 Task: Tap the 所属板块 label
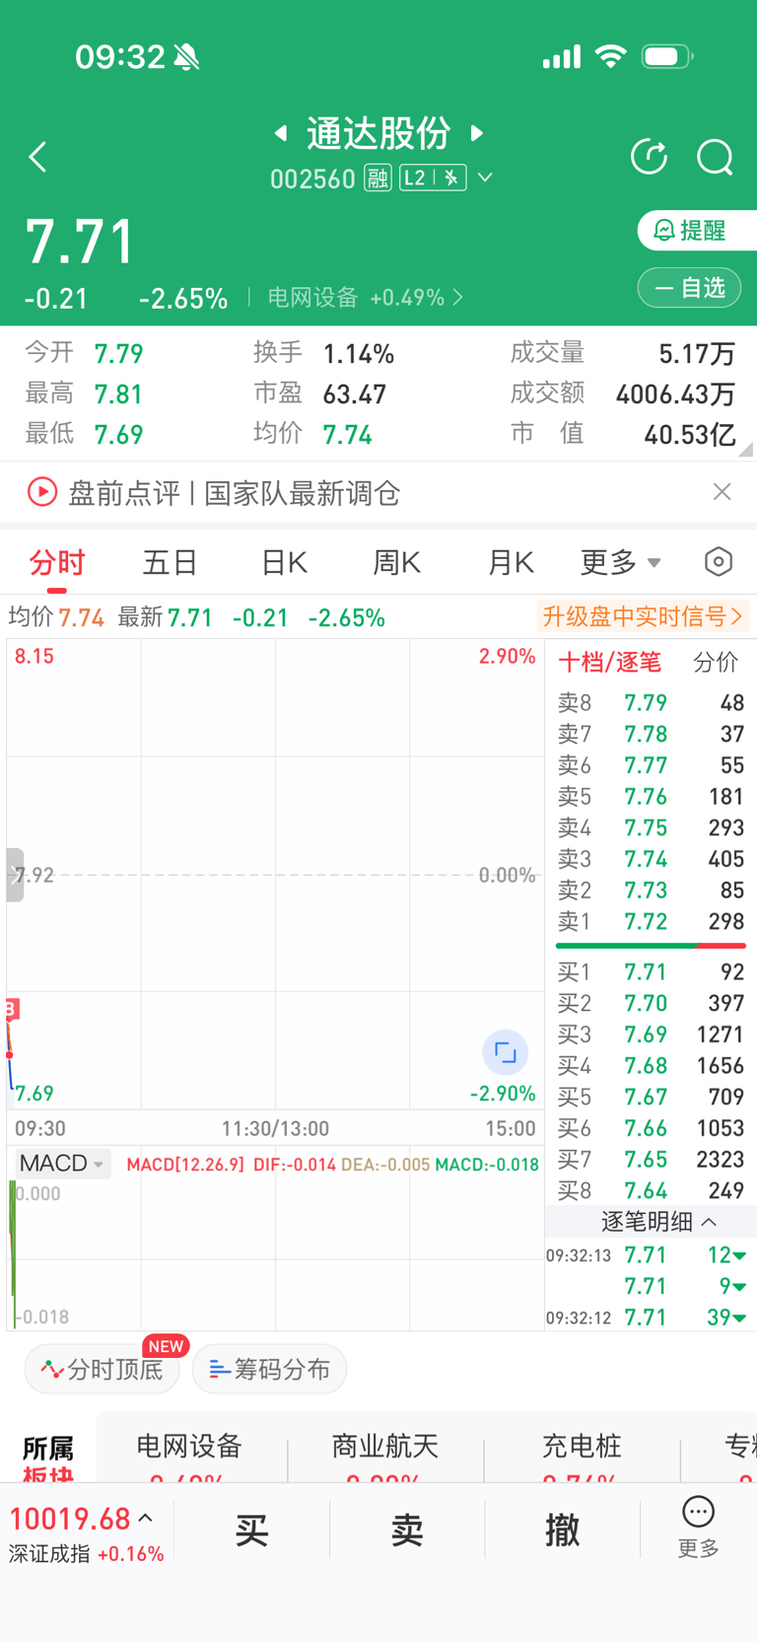pyautogui.click(x=47, y=1462)
